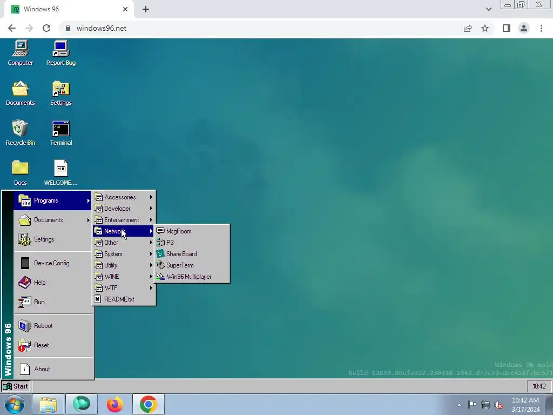The height and width of the screenshot is (415, 553).
Task: Expand the WTF submenu
Action: (124, 287)
